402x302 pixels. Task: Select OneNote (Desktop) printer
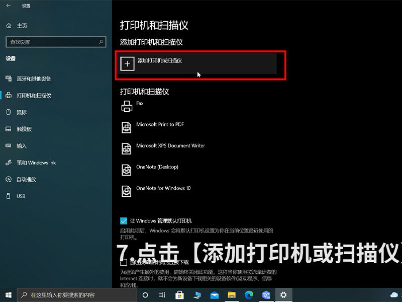tap(157, 167)
